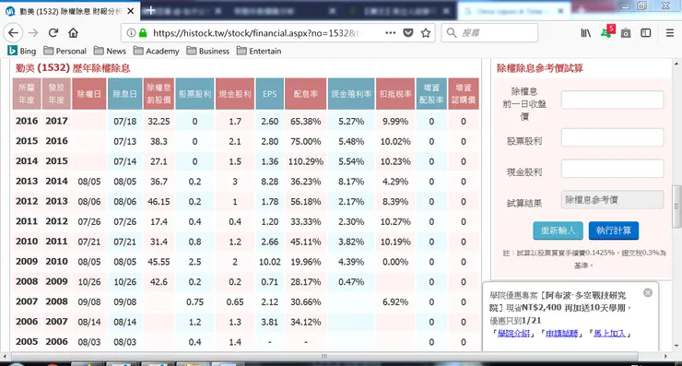The width and height of the screenshot is (682, 366).
Task: Click the green padlock security icon
Action: click(x=143, y=33)
